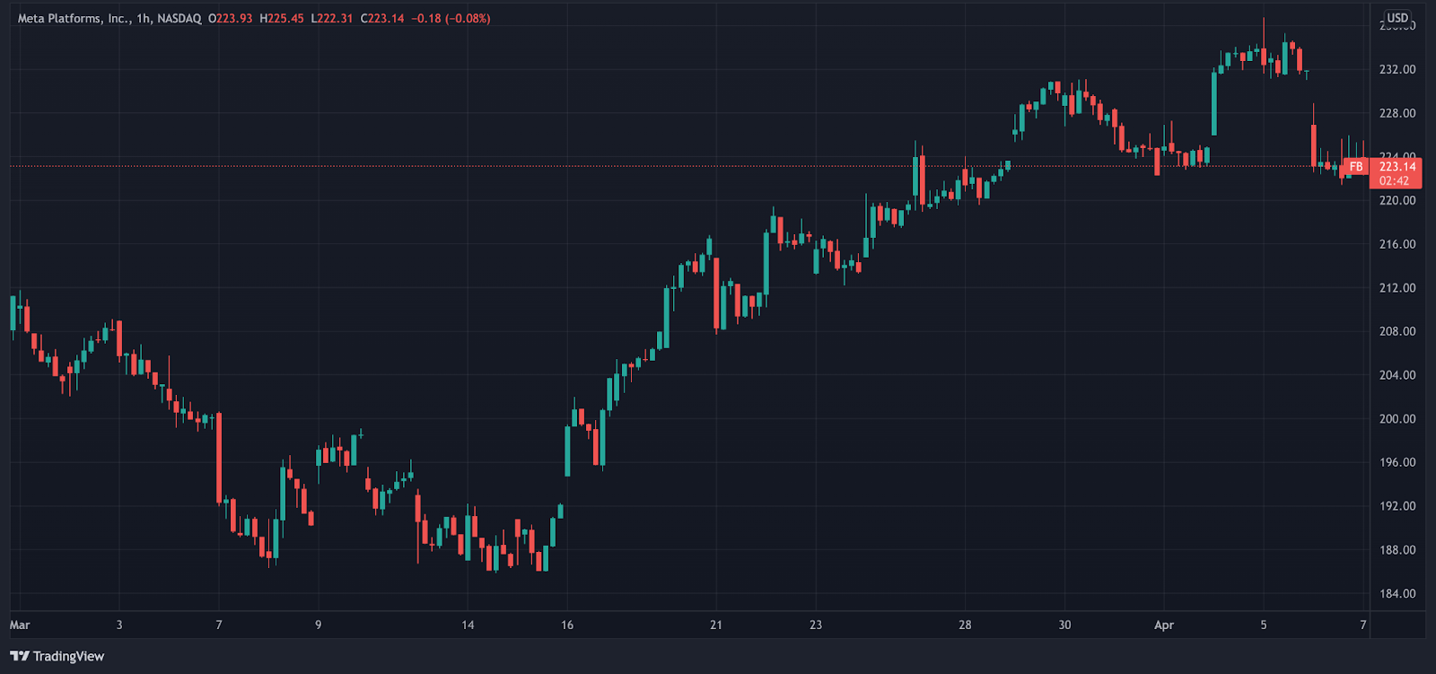1436x674 pixels.
Task: Click the date 23 on the time axis
Action: coord(816,626)
